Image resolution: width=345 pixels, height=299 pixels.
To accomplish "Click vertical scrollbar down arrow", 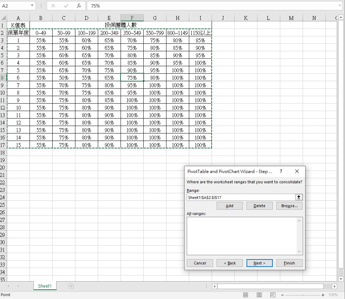I will point(341,279).
